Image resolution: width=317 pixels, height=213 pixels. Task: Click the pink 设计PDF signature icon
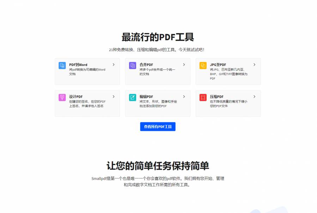(x=62, y=97)
